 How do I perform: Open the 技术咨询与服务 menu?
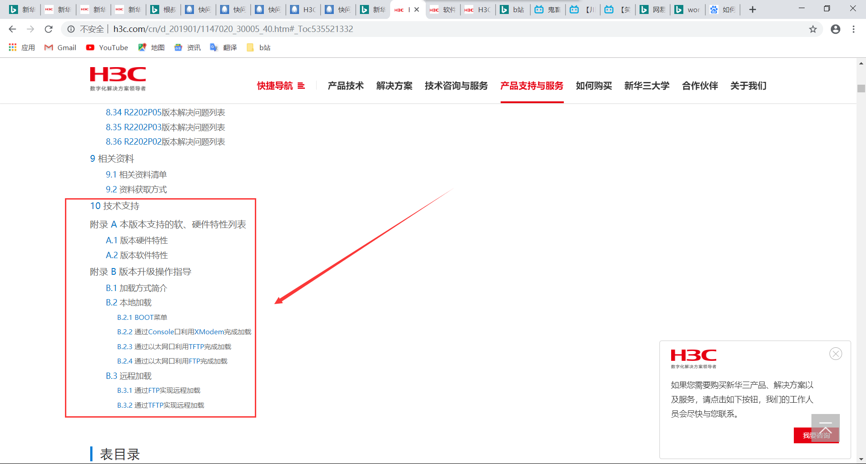pos(456,86)
